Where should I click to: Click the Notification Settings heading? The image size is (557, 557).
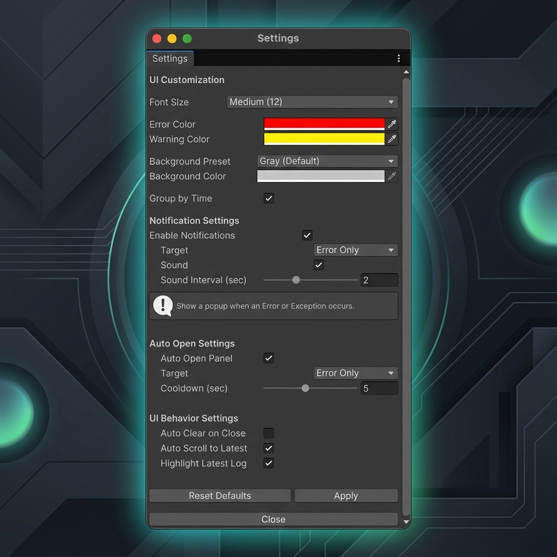tap(194, 221)
